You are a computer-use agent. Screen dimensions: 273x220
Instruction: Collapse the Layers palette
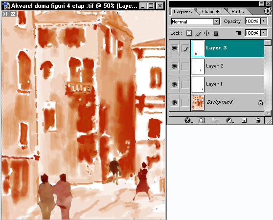[x=262, y=3]
